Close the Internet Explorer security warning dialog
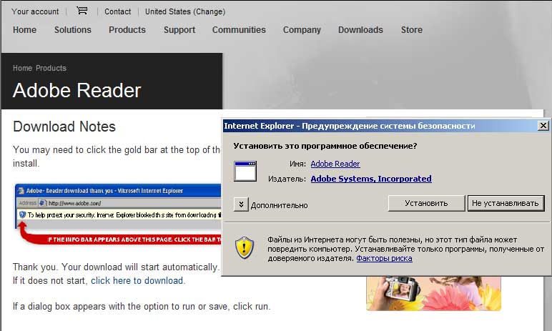The image size is (552, 331). pyautogui.click(x=543, y=126)
